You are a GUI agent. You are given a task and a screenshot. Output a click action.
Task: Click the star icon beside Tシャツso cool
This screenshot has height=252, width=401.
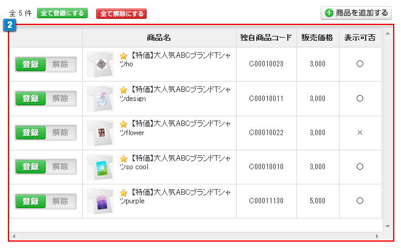click(123, 158)
